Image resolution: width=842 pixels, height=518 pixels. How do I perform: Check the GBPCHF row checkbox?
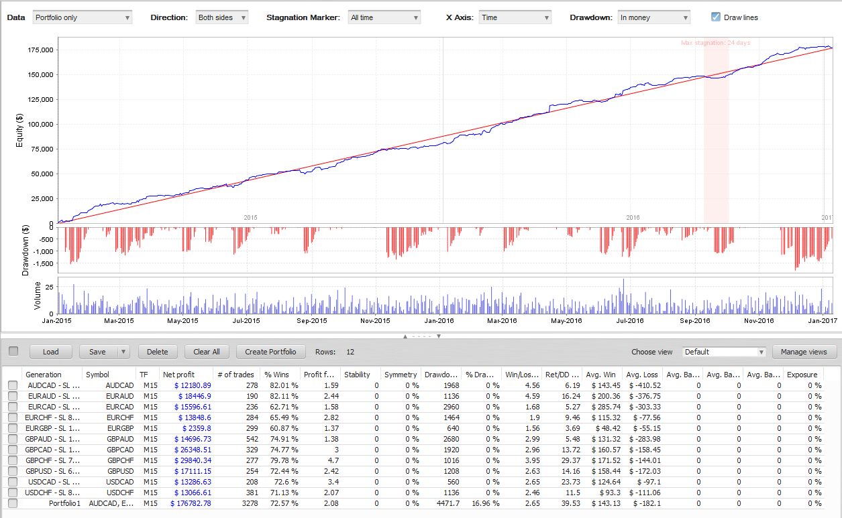tap(13, 460)
